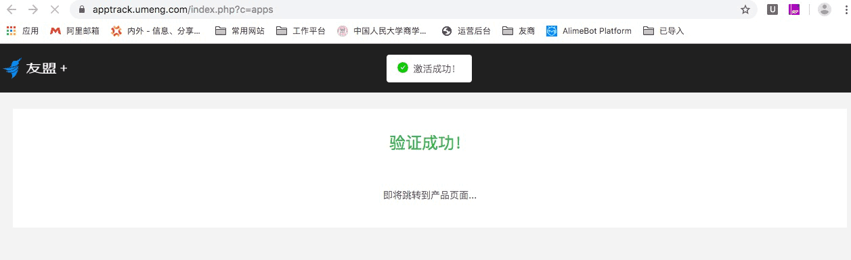This screenshot has width=851, height=260.
Task: Click the apptrack.umeng.com address bar
Action: (413, 9)
